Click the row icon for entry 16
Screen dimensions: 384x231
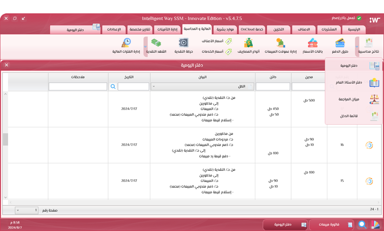coord(369,145)
